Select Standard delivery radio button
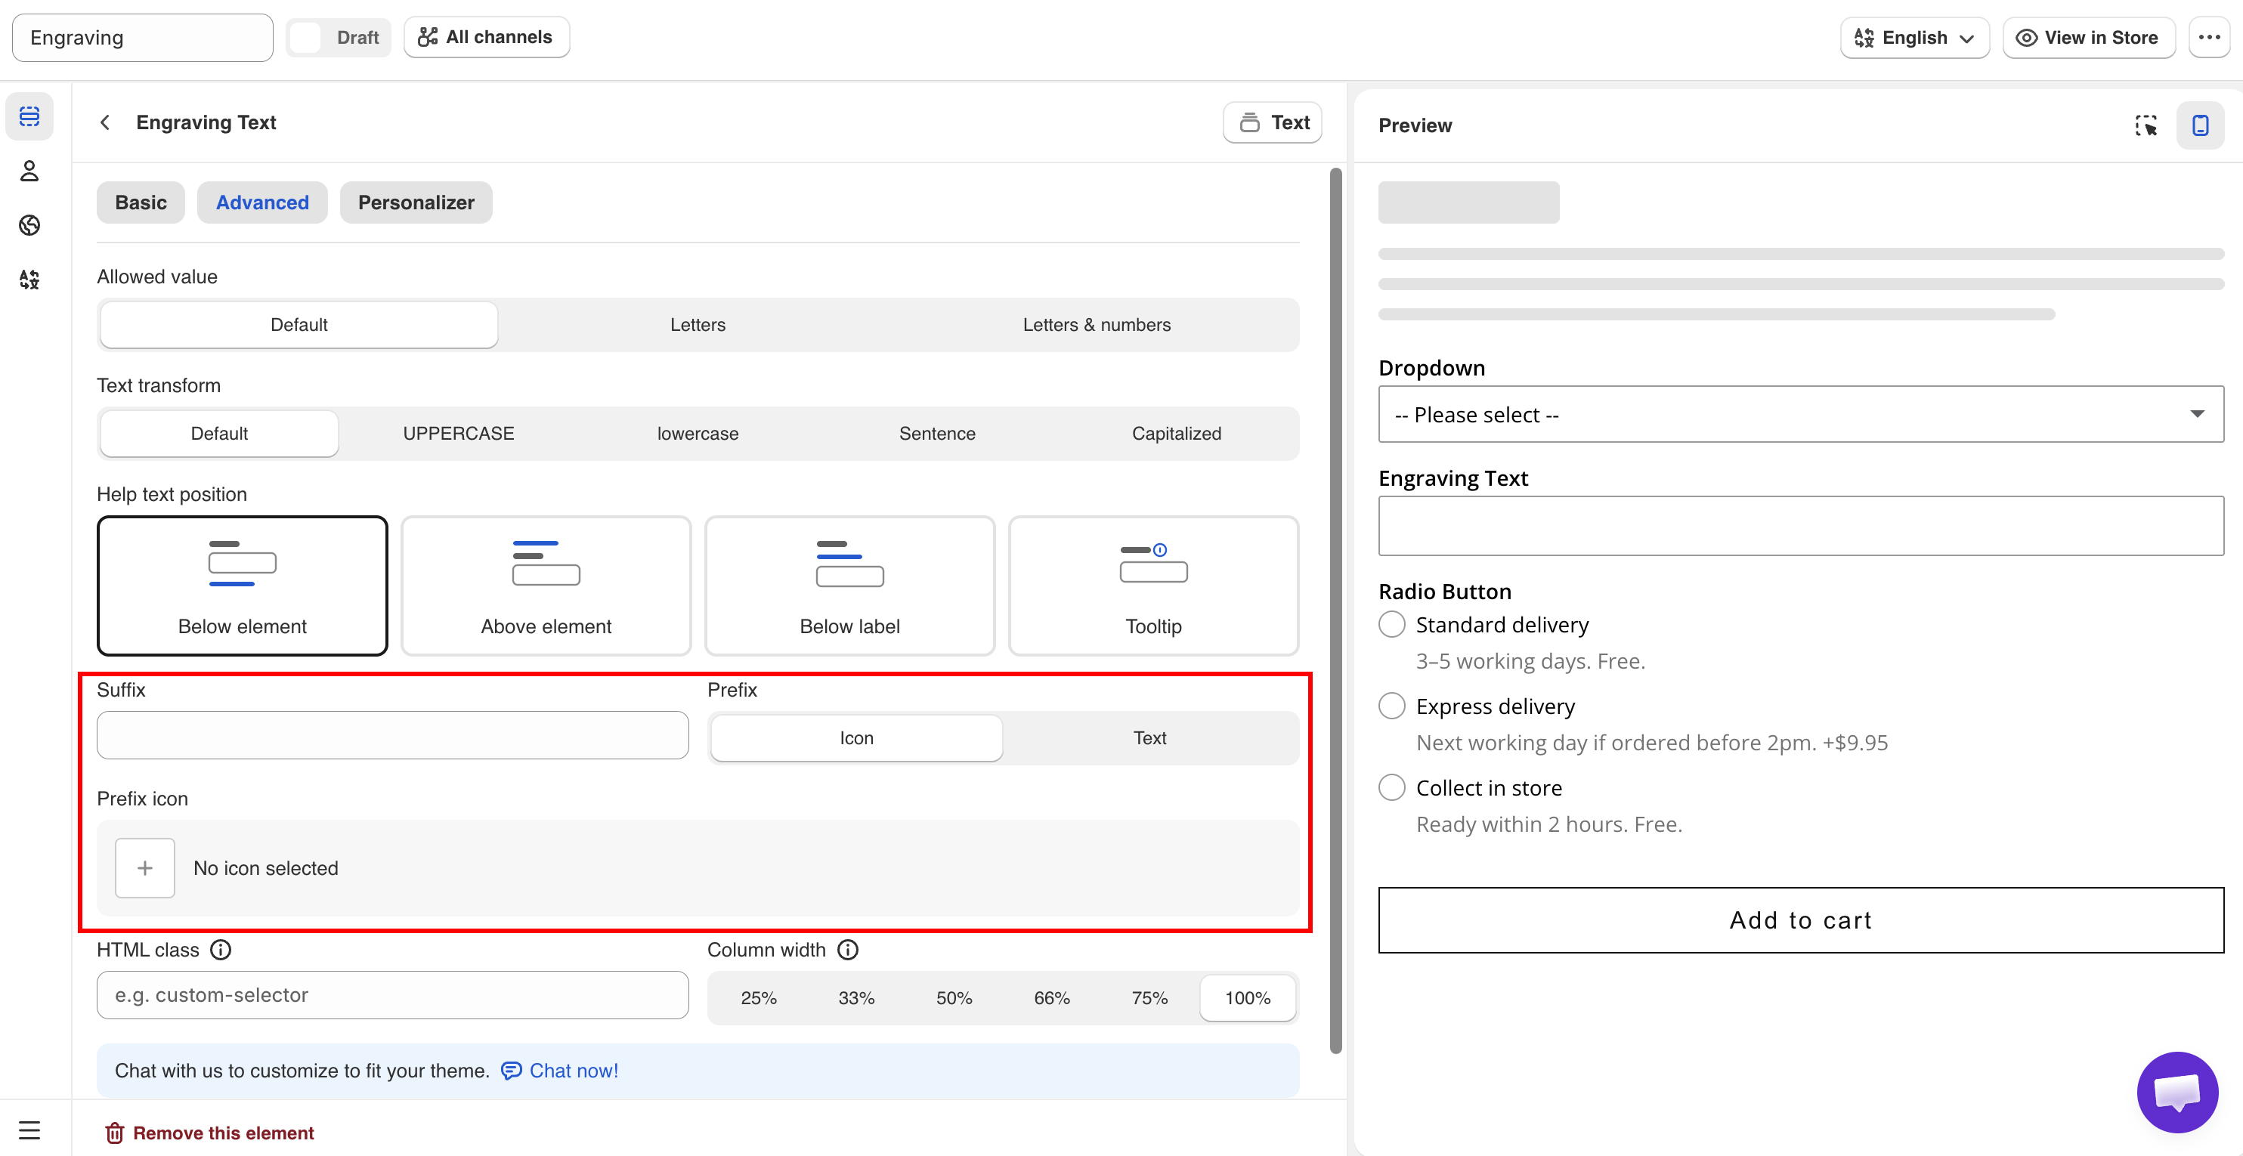2243x1156 pixels. [x=1391, y=625]
